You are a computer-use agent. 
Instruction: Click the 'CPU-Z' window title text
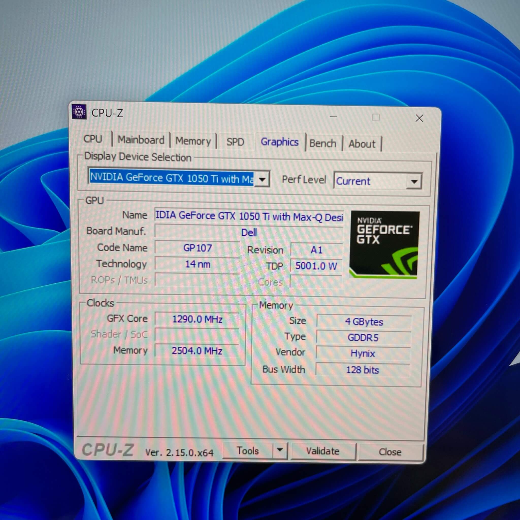point(107,113)
